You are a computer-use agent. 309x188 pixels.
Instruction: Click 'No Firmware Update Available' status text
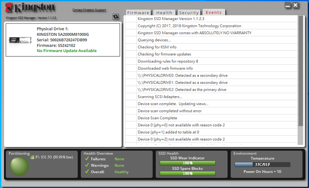pos(67,50)
